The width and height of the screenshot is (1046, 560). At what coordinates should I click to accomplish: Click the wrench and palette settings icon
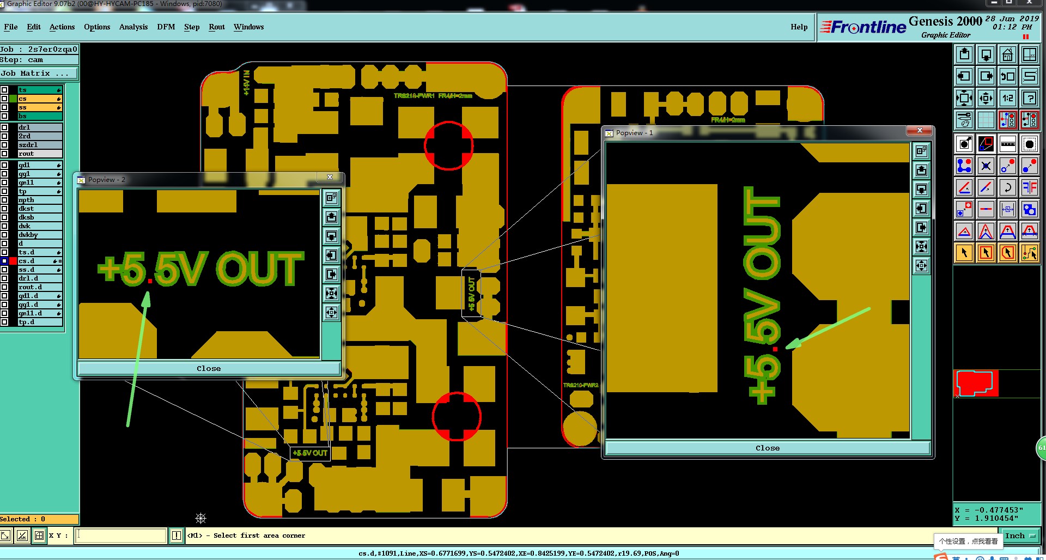pos(964,120)
